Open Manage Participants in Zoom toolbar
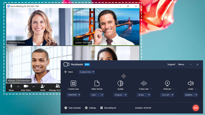205x115 pixels. click(55, 88)
